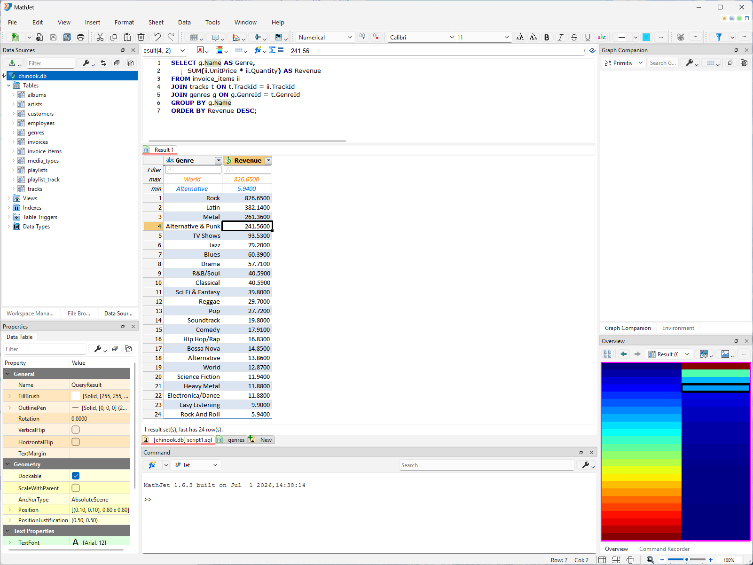This screenshot has width=753, height=565.
Task: Click the cyan fill color swatch in toolbar
Action: 646,37
